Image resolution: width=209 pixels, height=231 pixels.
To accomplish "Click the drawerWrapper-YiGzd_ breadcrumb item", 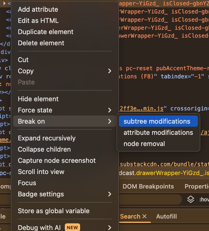I will pos(164,173).
